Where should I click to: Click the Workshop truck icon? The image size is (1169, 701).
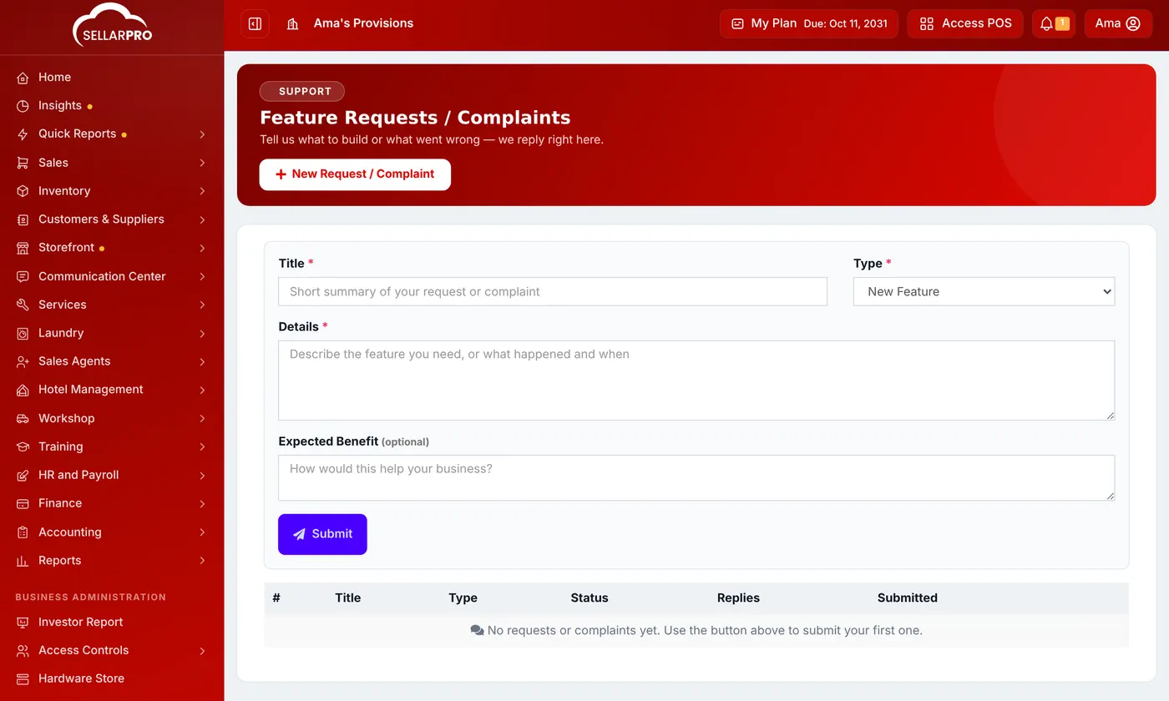pos(23,418)
